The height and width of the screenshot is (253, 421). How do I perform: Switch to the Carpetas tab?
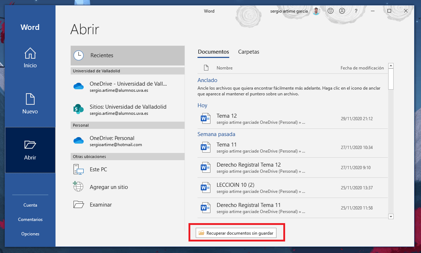(x=248, y=52)
